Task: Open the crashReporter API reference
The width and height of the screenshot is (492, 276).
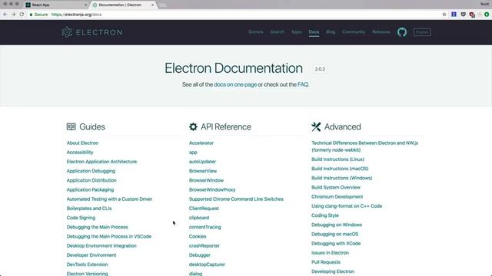Action: (x=204, y=246)
